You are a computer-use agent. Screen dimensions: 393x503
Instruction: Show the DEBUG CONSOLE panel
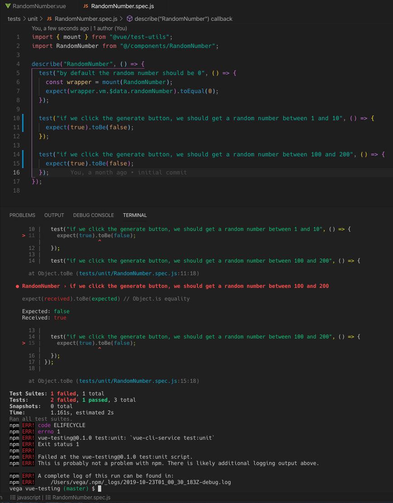(x=94, y=215)
